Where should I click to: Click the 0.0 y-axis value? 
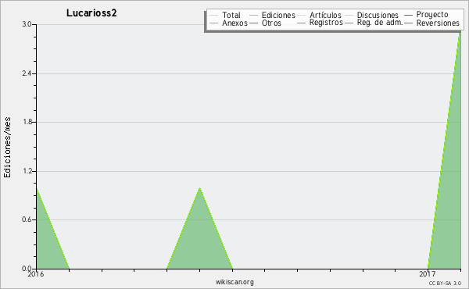tap(27, 269)
